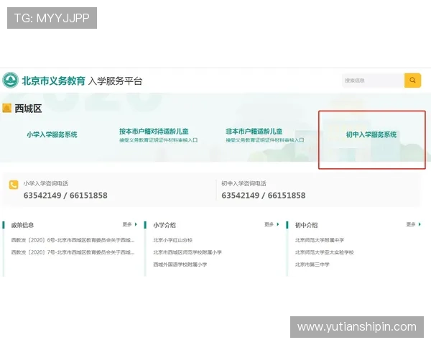Open 西城外国语学校附属小学 introduction
This screenshot has width=431, height=345.
point(180,264)
